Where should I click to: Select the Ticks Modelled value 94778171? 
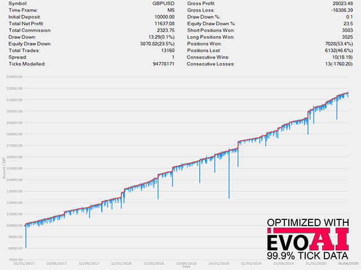coord(164,64)
